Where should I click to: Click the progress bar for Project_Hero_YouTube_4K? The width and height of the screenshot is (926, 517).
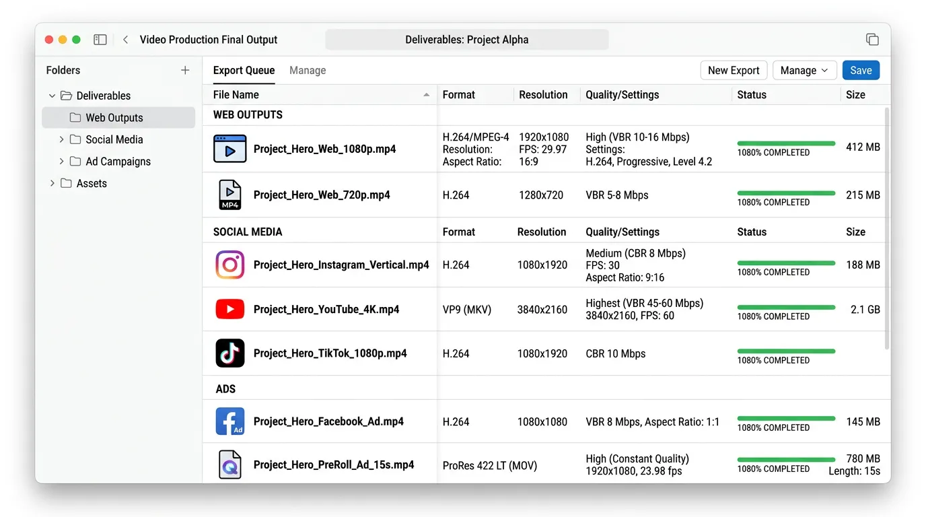pyautogui.click(x=786, y=307)
